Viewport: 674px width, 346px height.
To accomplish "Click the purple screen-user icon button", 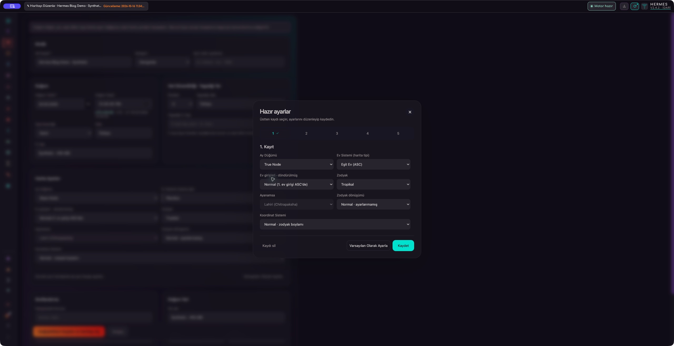I will [x=12, y=6].
